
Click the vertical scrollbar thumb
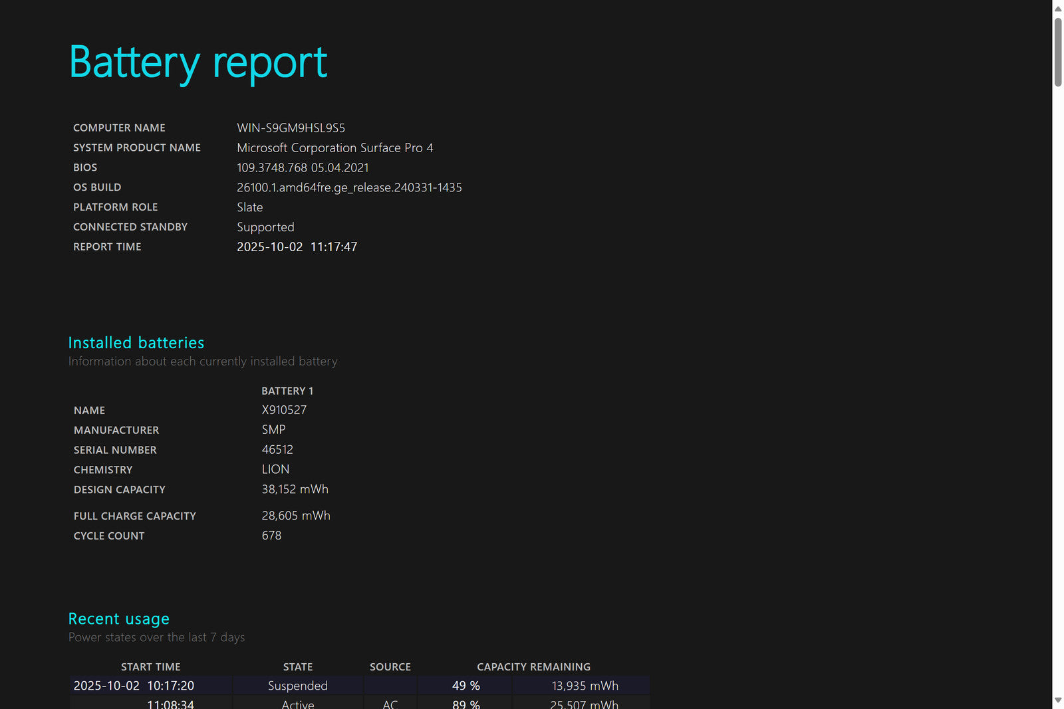pos(1057,52)
